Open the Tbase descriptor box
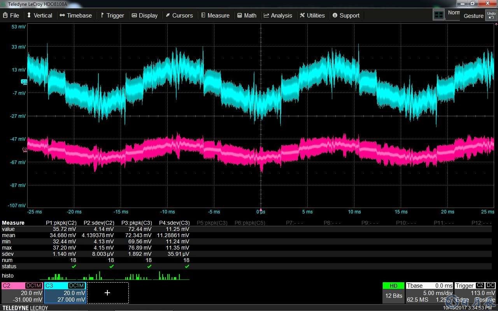 click(429, 293)
